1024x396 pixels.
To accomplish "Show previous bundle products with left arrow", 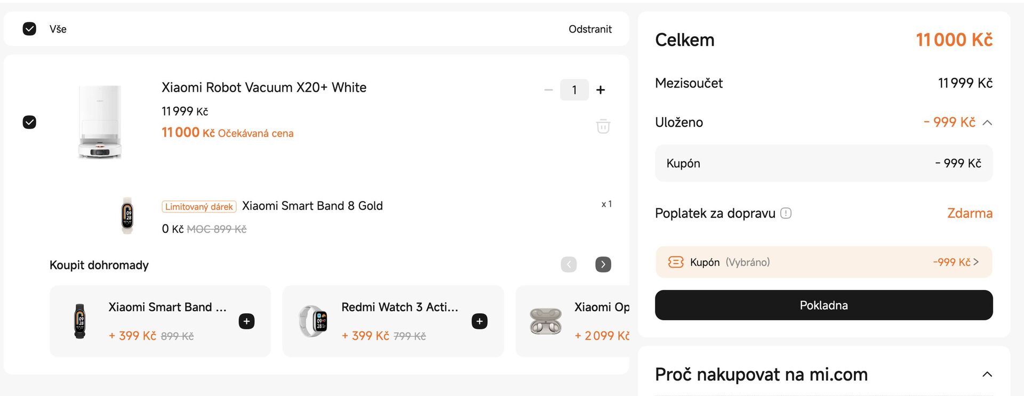I will pos(569,264).
